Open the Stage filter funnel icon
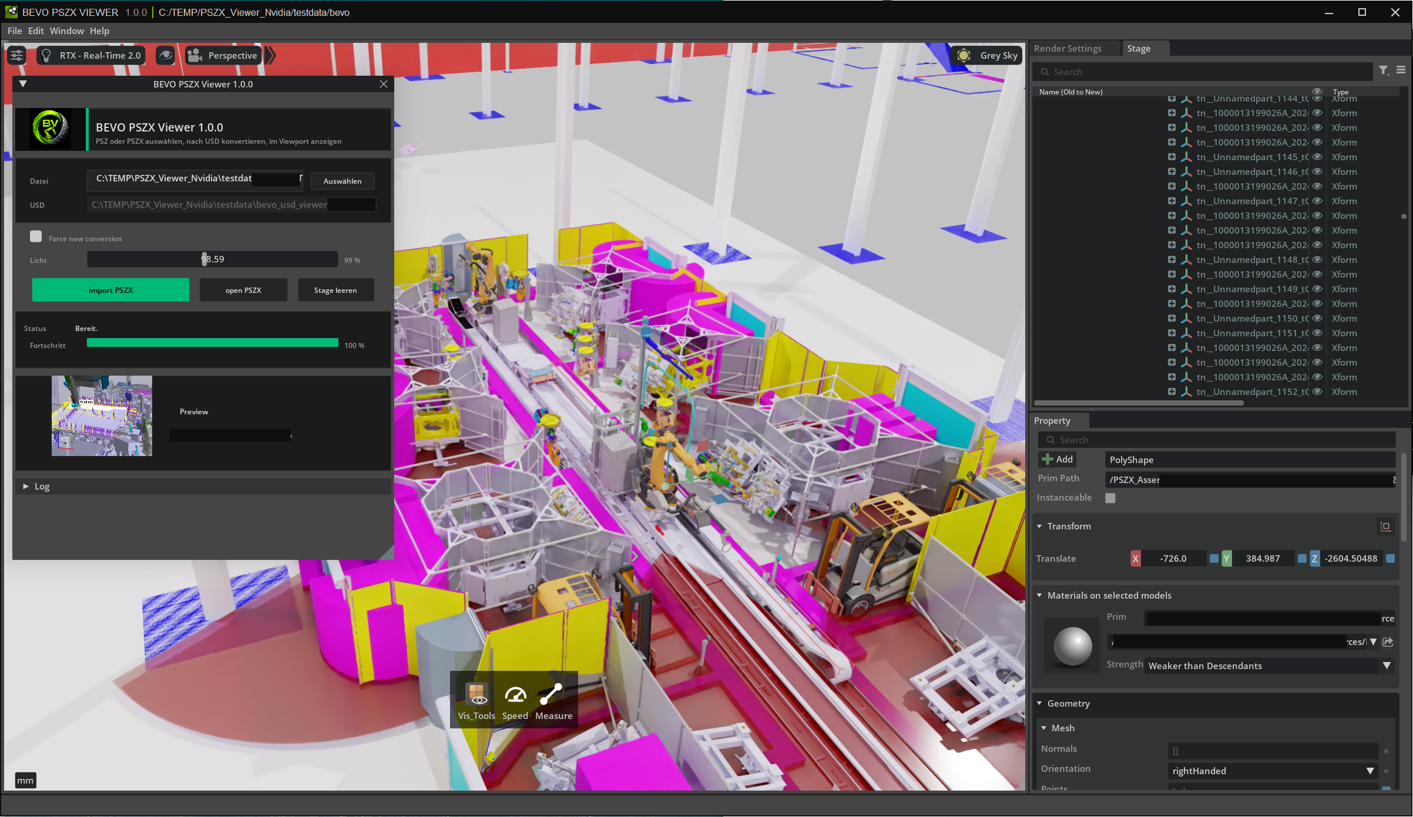The width and height of the screenshot is (1413, 817). click(1384, 70)
